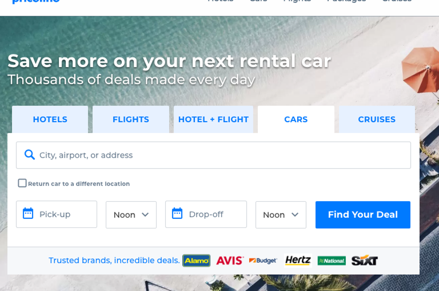The image size is (439, 291).
Task: Click the AVIS brand logo
Action: [x=230, y=260]
